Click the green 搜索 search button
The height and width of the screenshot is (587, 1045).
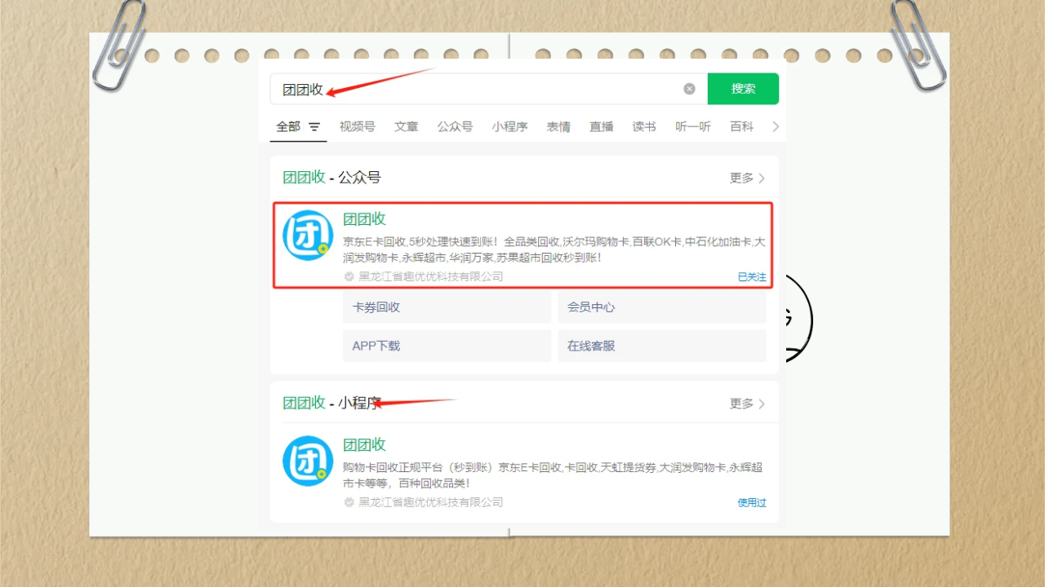(743, 89)
